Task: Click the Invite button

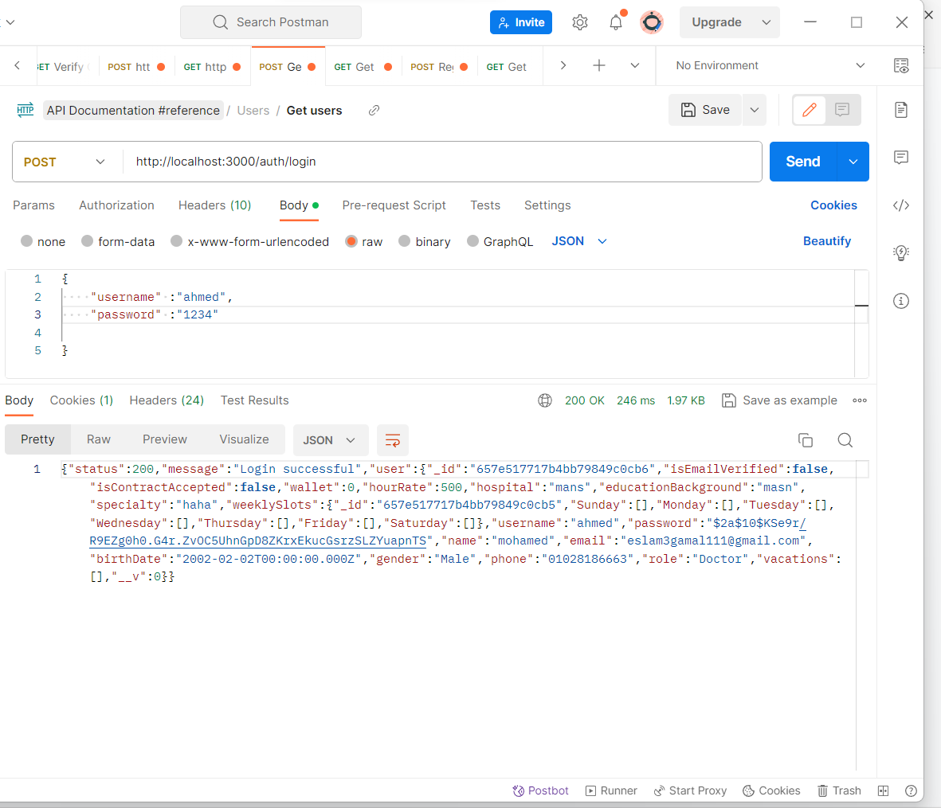Action: (521, 23)
